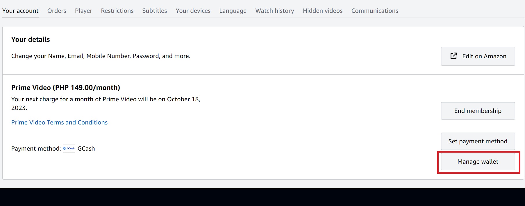The height and width of the screenshot is (206, 525).
Task: Open the Player settings tab
Action: tap(83, 11)
